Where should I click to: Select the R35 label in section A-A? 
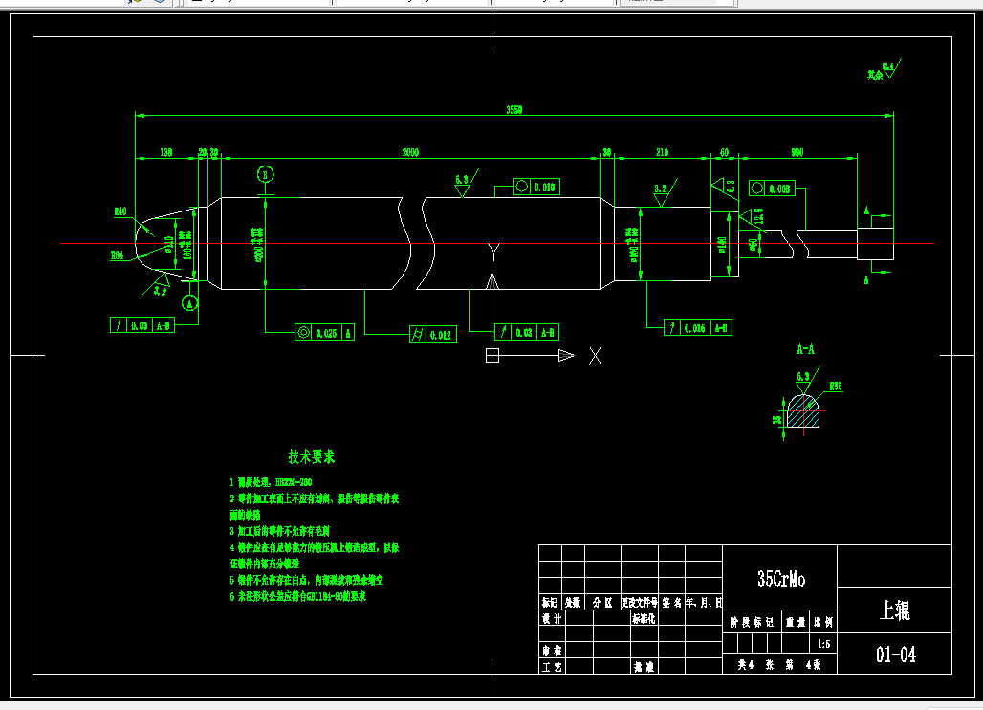836,387
